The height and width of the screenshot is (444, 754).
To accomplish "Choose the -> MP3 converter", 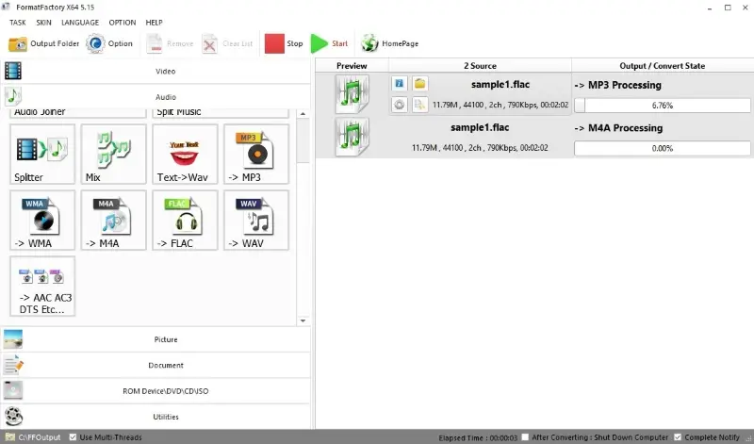I will [256, 154].
